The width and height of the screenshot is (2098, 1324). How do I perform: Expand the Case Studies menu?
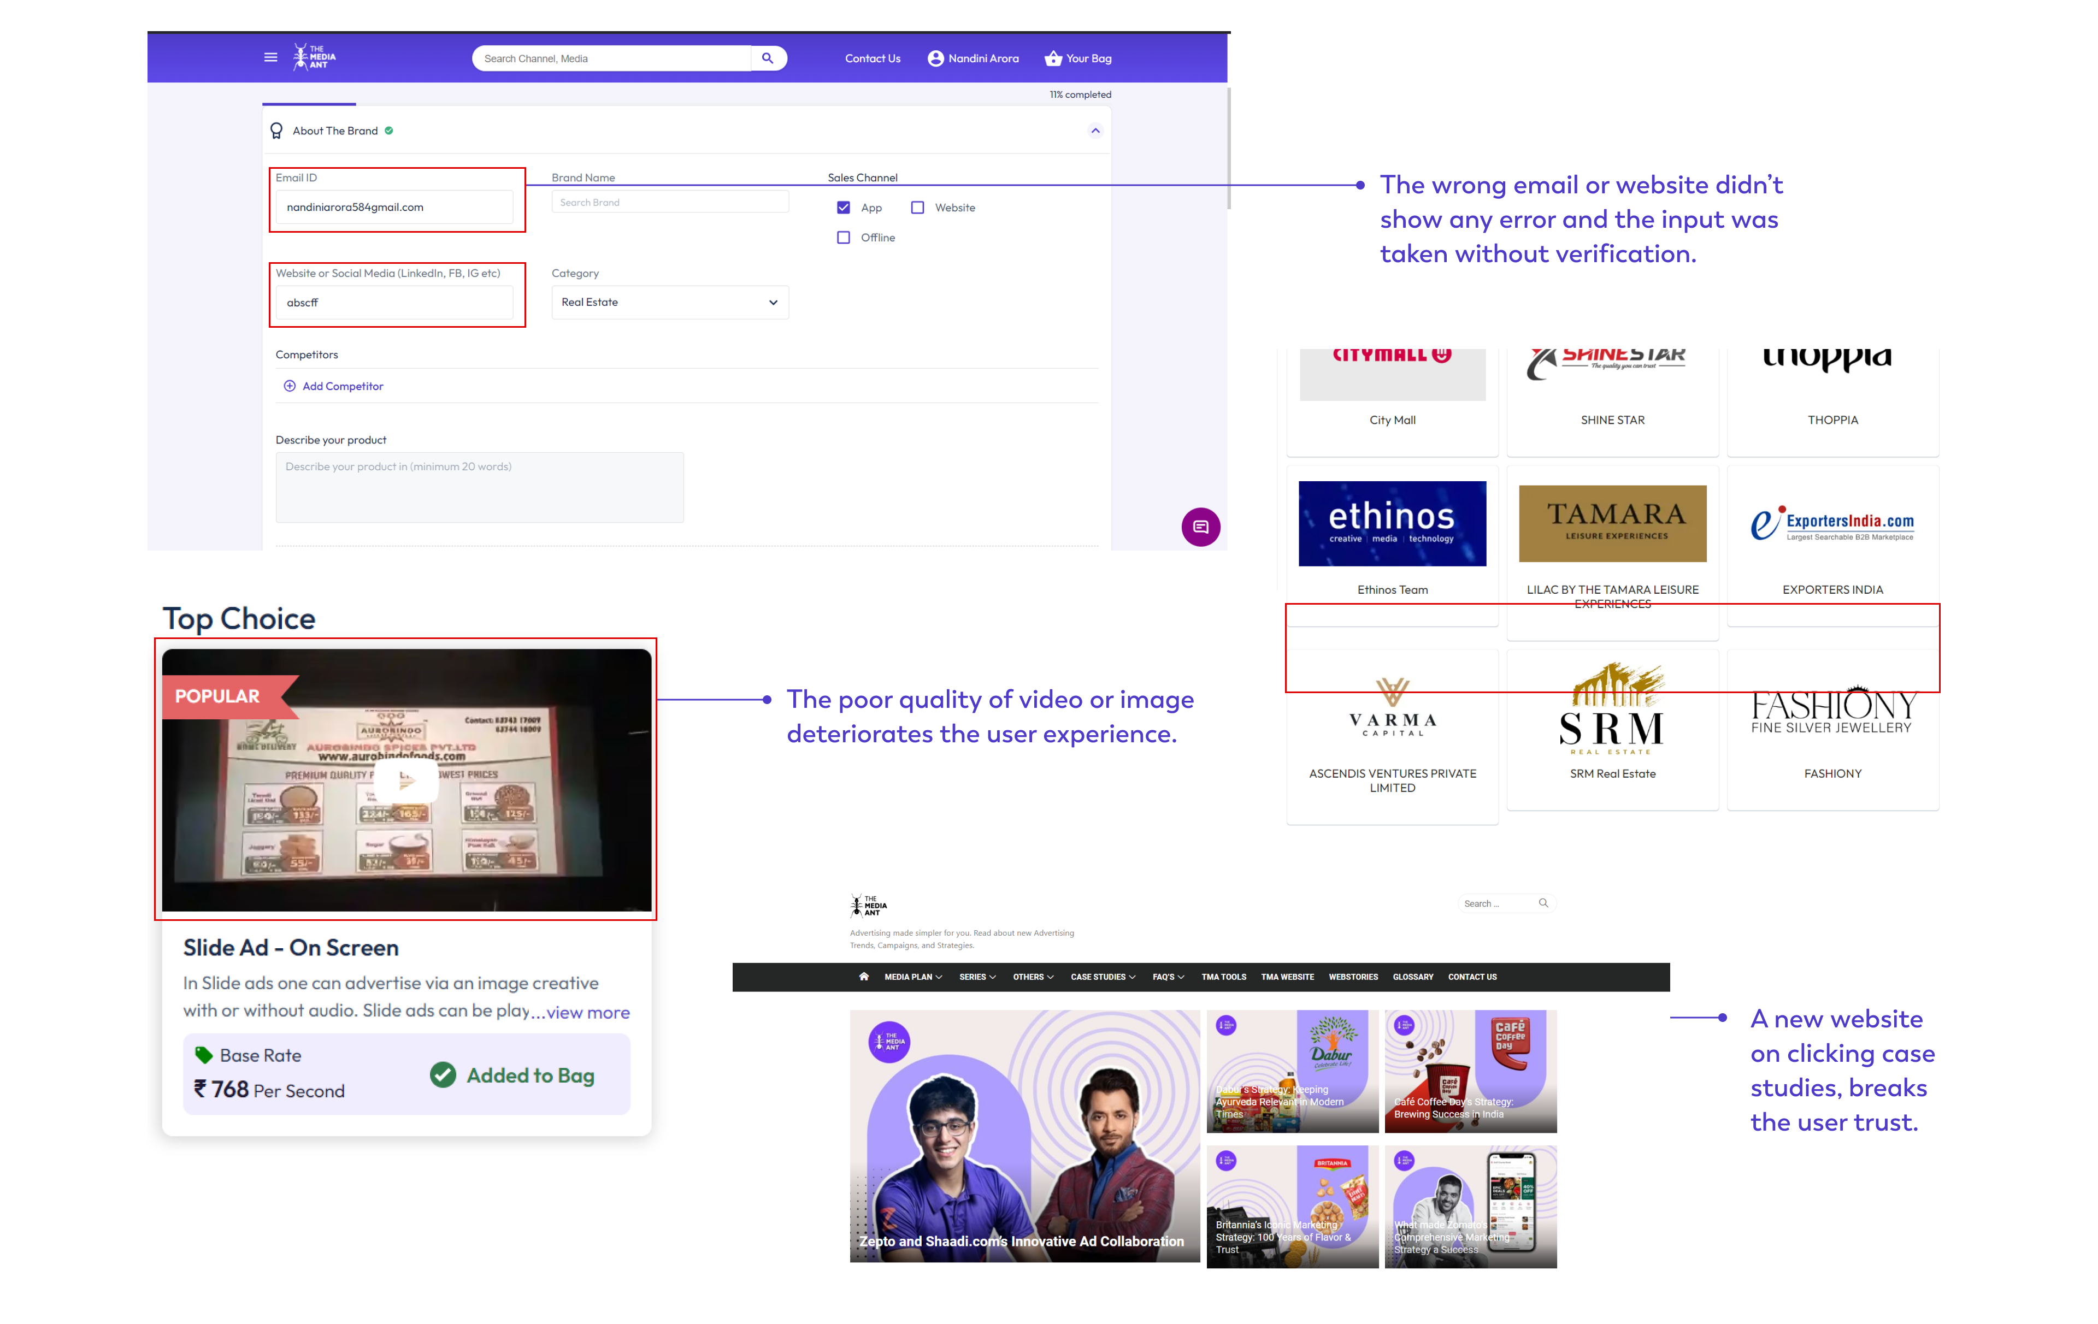(1103, 977)
